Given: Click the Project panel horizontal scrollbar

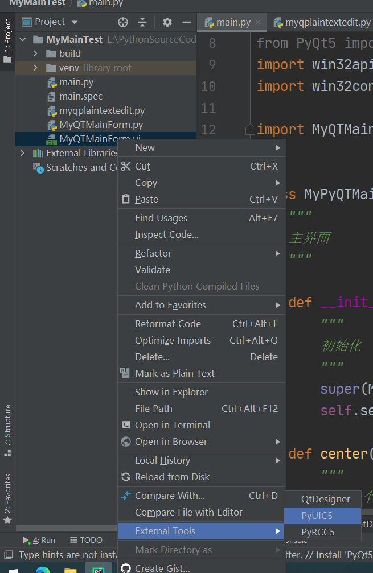Looking at the screenshot, I should 67,529.
